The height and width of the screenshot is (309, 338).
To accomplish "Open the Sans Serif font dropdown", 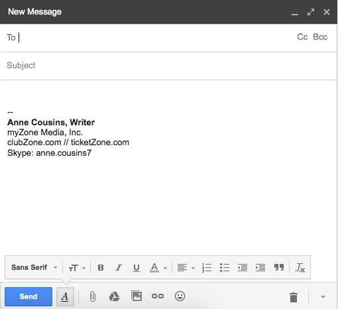I will [34, 267].
